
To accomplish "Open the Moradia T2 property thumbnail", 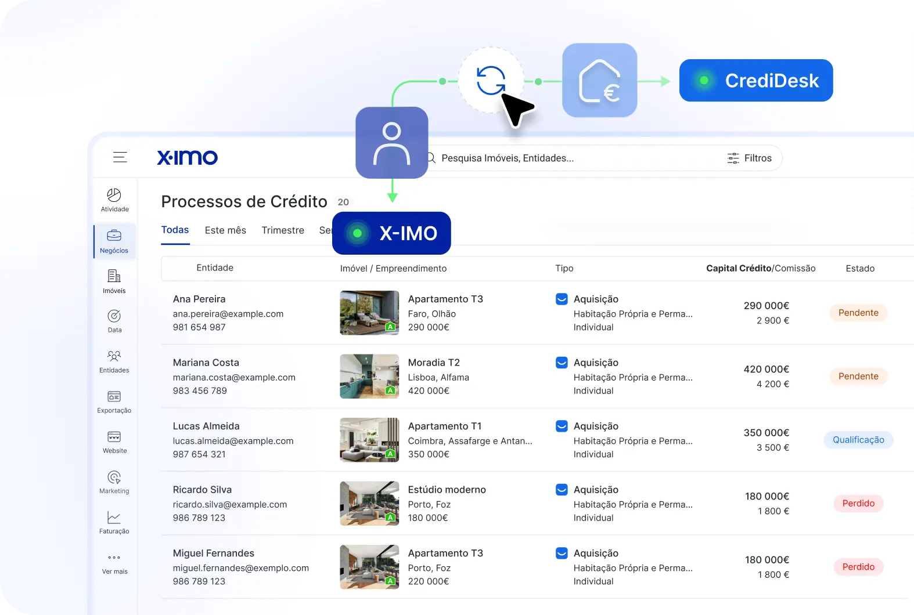I will pyautogui.click(x=369, y=376).
